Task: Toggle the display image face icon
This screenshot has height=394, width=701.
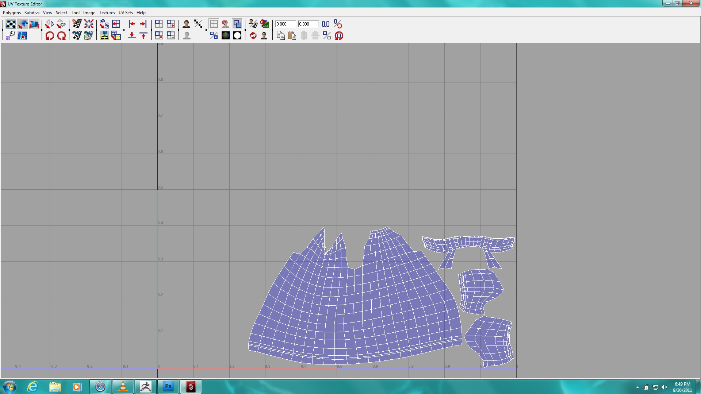Action: pyautogui.click(x=186, y=24)
